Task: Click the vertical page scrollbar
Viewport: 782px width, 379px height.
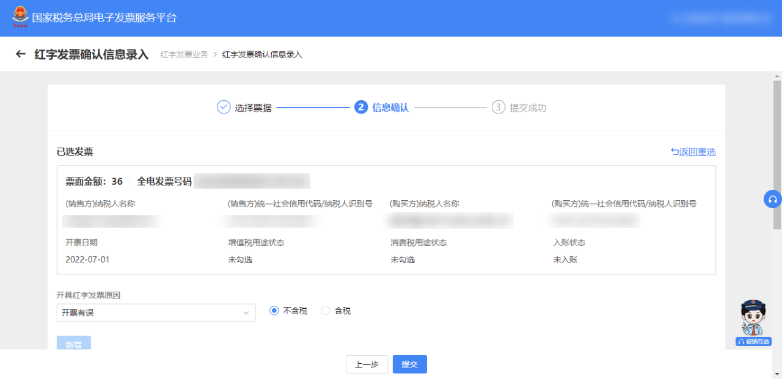Action: pos(777,153)
